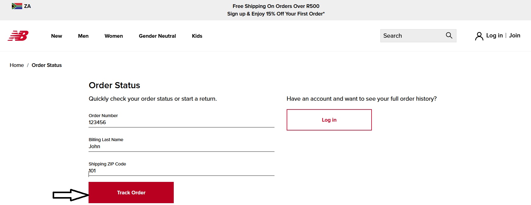Screen dimensions: 531x205
Task: Click the 15% off sign-up banner text
Action: tap(276, 14)
